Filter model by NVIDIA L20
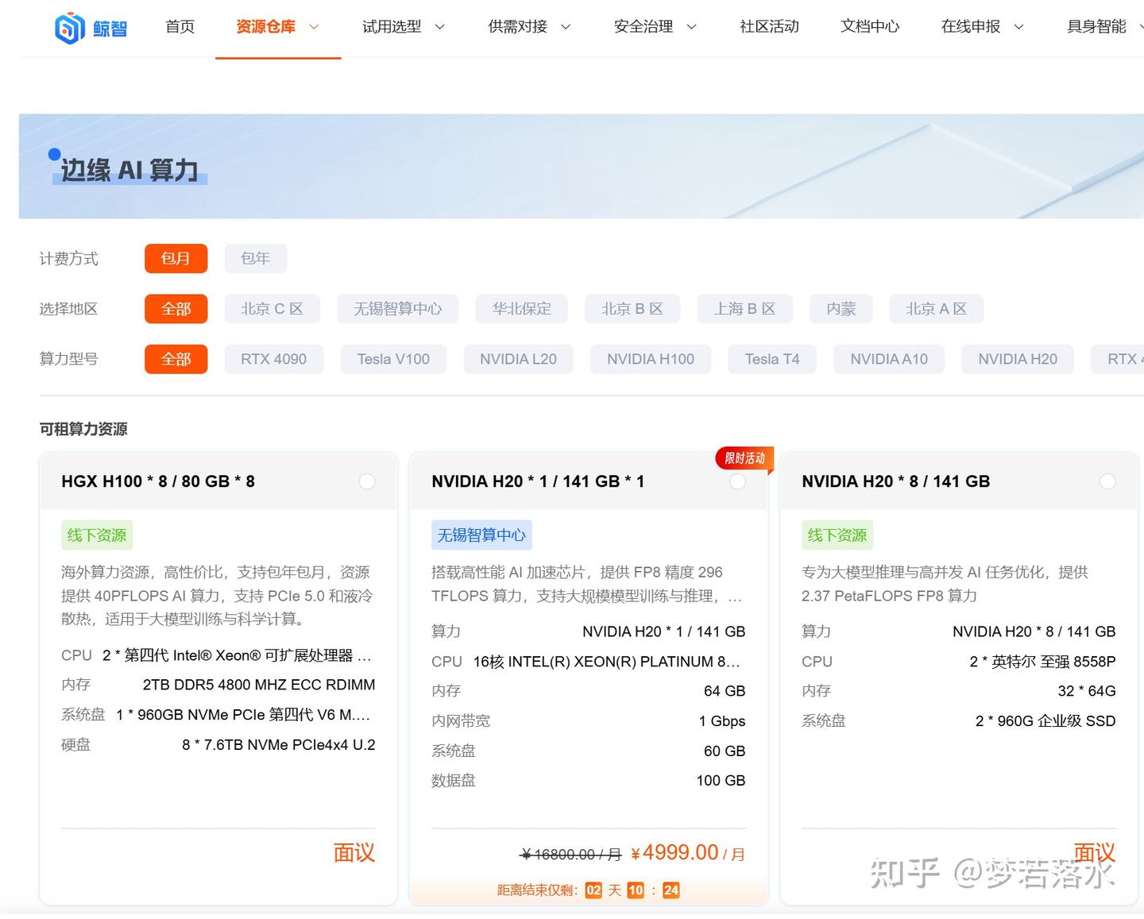This screenshot has width=1144, height=919. point(518,359)
